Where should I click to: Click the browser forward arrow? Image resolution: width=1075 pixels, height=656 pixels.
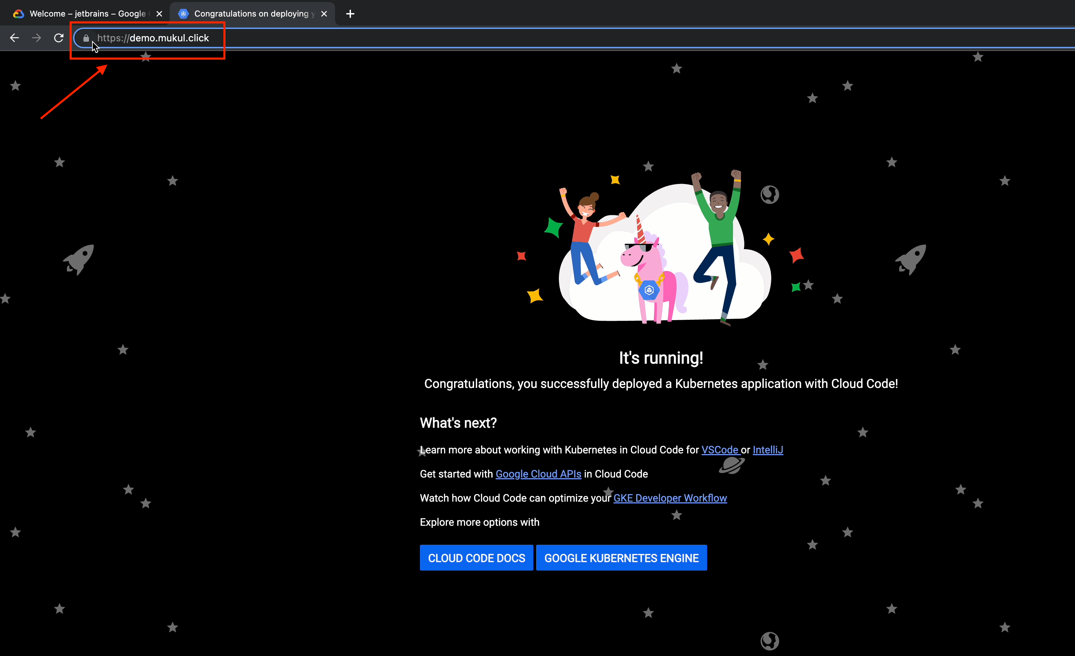tap(37, 38)
